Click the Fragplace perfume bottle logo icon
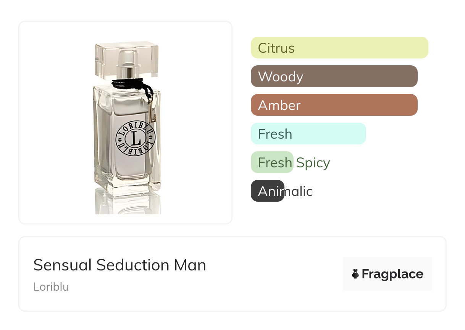 click(355, 274)
